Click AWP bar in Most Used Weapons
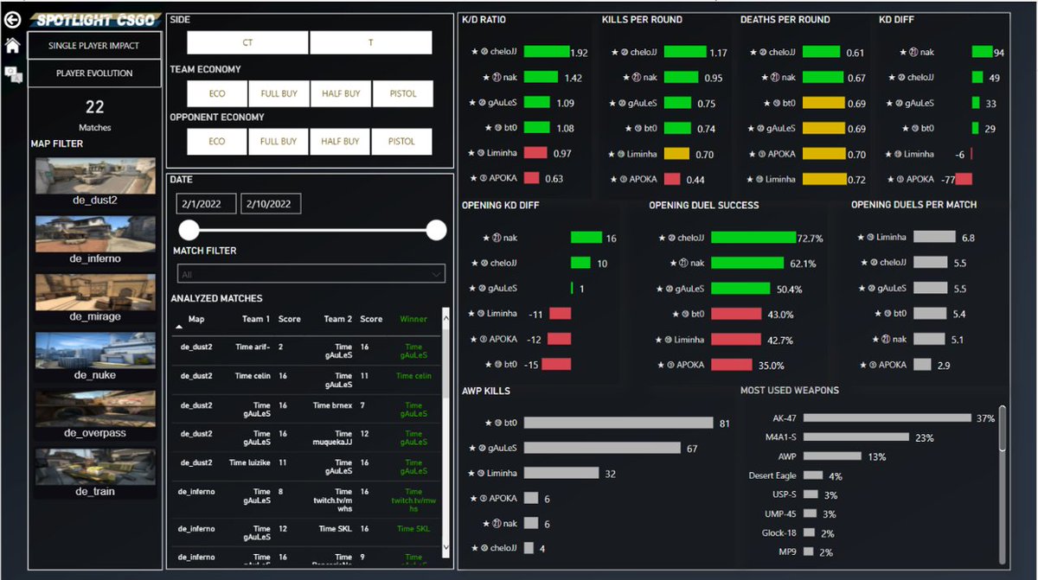Screen dimensions: 1038x580 pyautogui.click(x=833, y=456)
